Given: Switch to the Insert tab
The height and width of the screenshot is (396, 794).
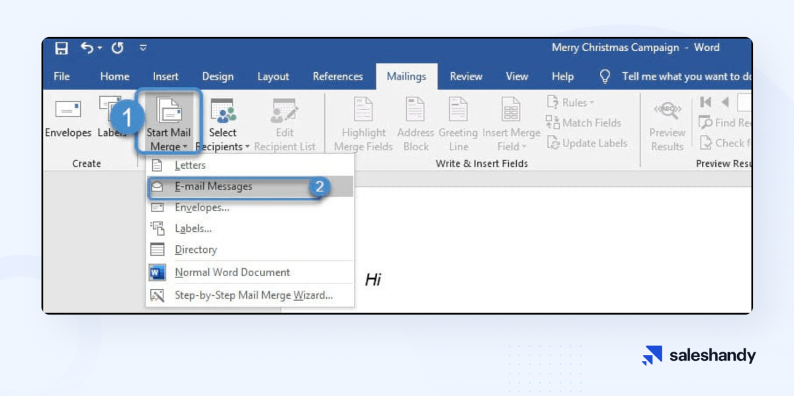Looking at the screenshot, I should pyautogui.click(x=165, y=77).
